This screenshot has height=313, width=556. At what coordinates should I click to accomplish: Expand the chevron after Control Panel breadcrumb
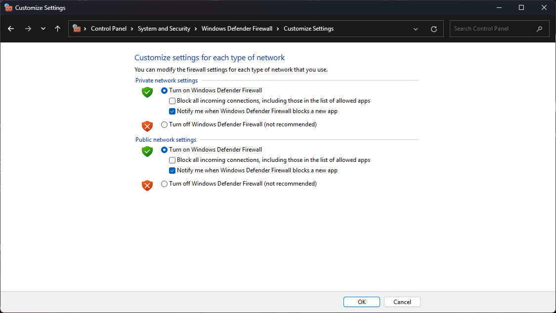(x=132, y=29)
